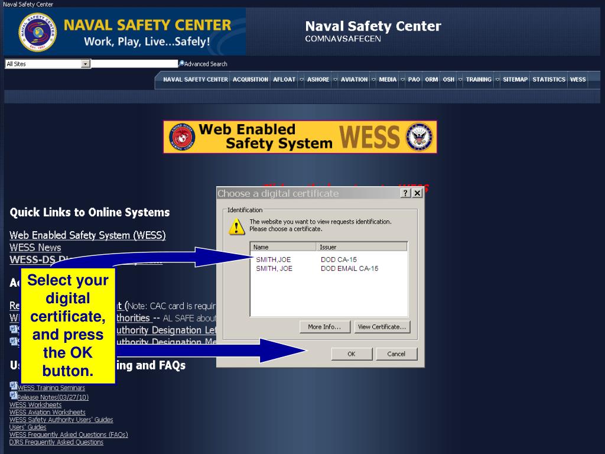This screenshot has height=454, width=605.
Task: Open the Sitemap nav item
Action: coord(515,80)
